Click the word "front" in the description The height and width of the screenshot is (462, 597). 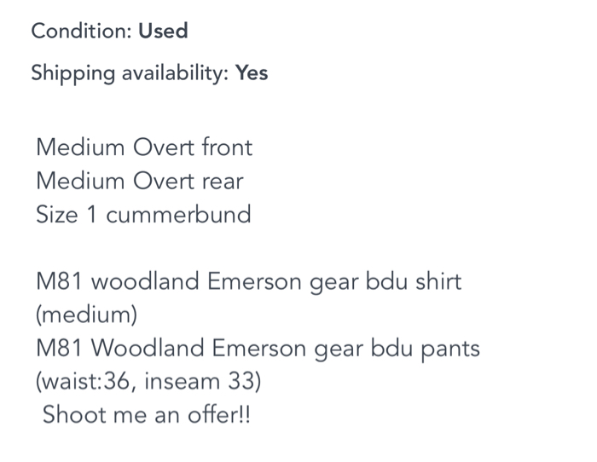[x=227, y=147]
